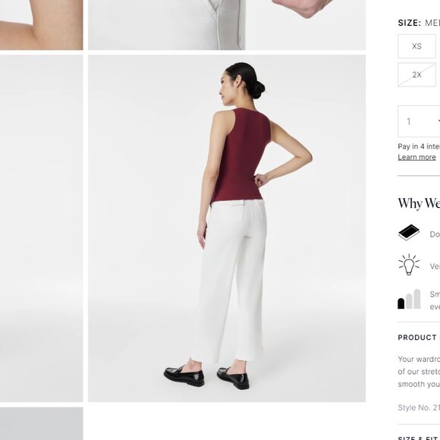Screen dimensions: 440x440
Task: Select the XS size option
Action: 416,46
